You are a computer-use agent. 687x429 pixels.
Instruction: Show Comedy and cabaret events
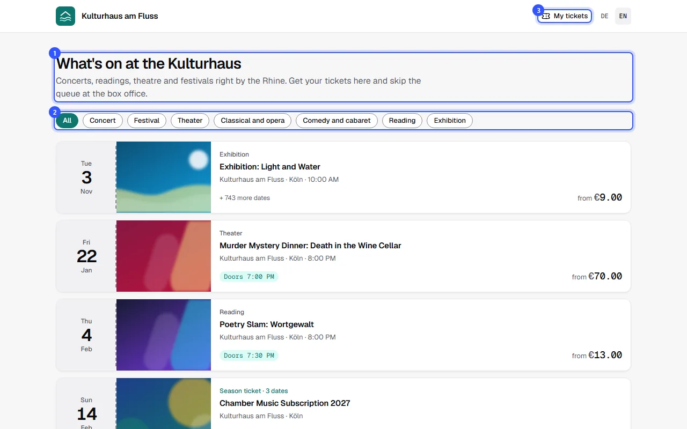tap(337, 121)
